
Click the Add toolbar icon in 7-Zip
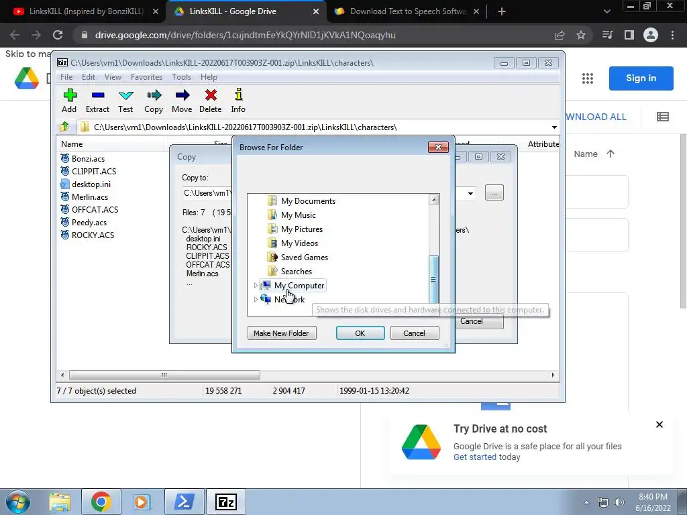coord(70,95)
